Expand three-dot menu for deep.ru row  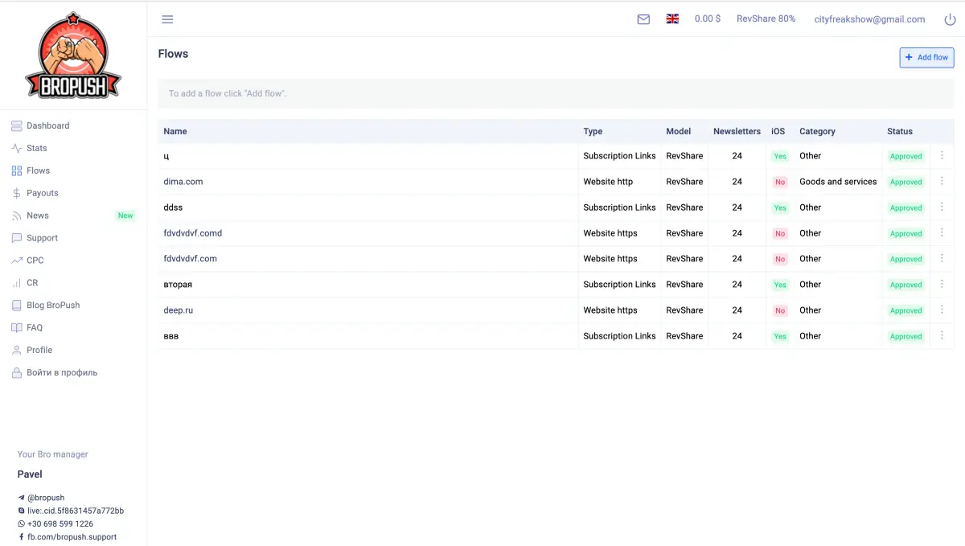942,310
